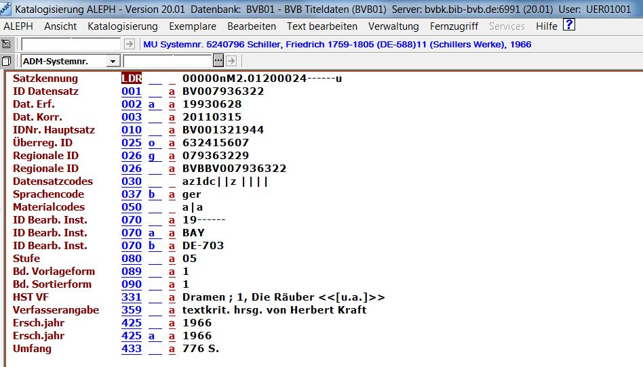Click field tag 331 for HST VF
643x367 pixels.
click(131, 297)
